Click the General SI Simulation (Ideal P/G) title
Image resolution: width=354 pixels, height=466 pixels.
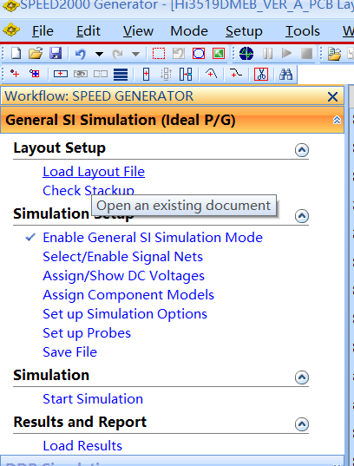tap(121, 120)
